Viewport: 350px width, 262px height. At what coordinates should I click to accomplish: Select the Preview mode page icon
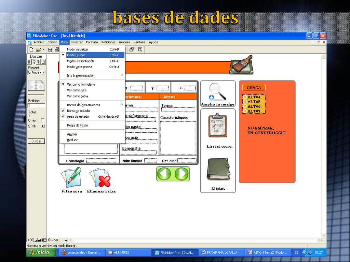[x=43, y=62]
